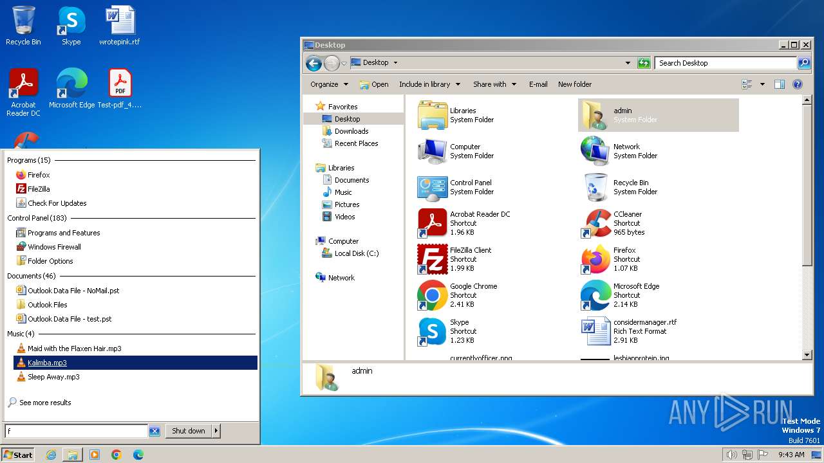Screen dimensions: 824x463
Task: Expand the Desktop breadcrumb arrow in address bar
Action: click(x=395, y=63)
